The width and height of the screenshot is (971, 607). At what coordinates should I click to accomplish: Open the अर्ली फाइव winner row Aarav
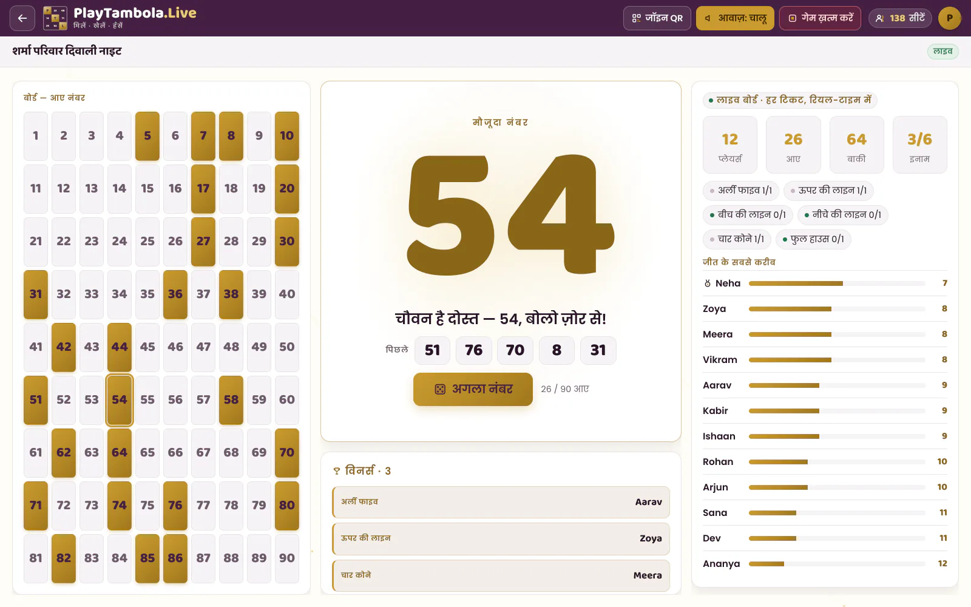coord(501,502)
